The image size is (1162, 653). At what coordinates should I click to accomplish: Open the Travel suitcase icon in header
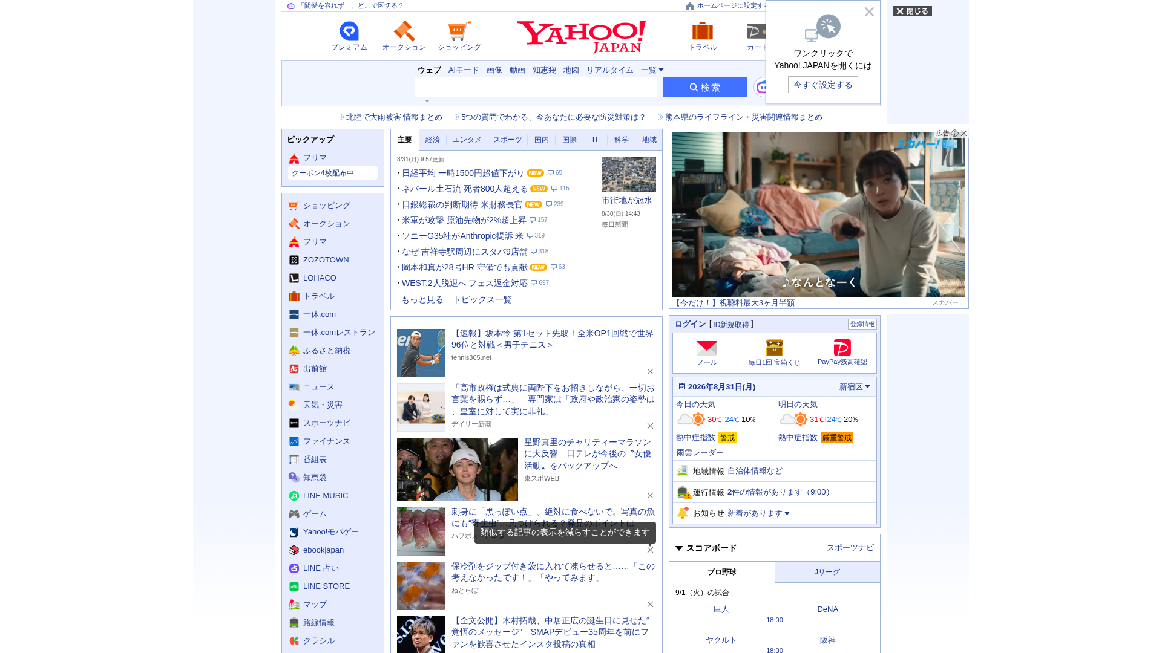703,31
